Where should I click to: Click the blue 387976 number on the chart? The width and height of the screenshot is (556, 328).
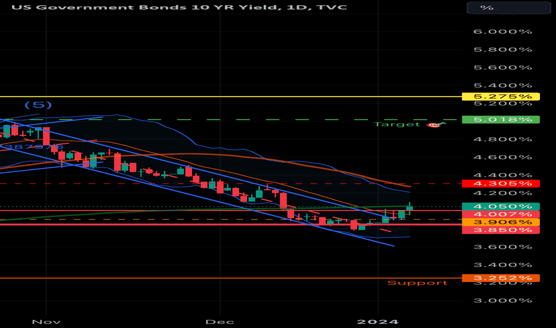tap(33, 147)
